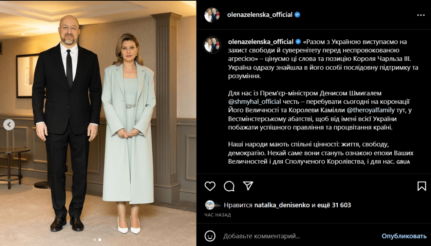Click the Опубликовать button
Viewport: 431px width, 246px height.
coord(404,236)
